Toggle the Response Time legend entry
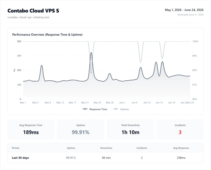The height and width of the screenshot is (170, 211). tap(95, 109)
